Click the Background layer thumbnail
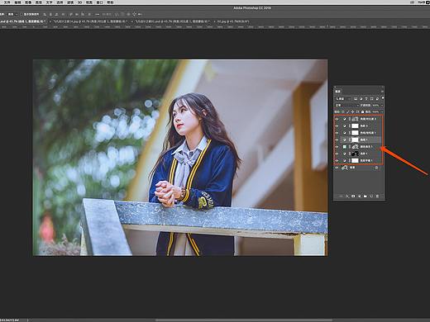 click(x=345, y=168)
